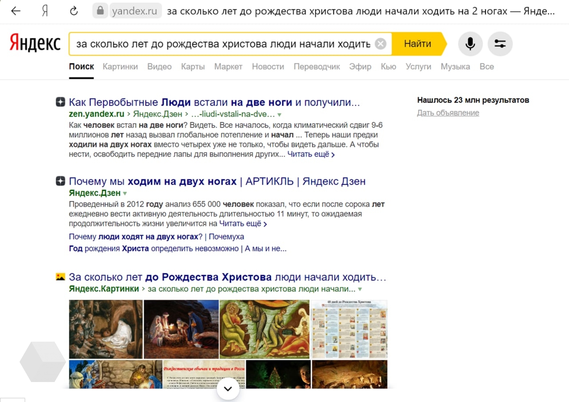This screenshot has width=569, height=402.
Task: Open green Яндекс.Дзен source link
Action: coord(95,193)
